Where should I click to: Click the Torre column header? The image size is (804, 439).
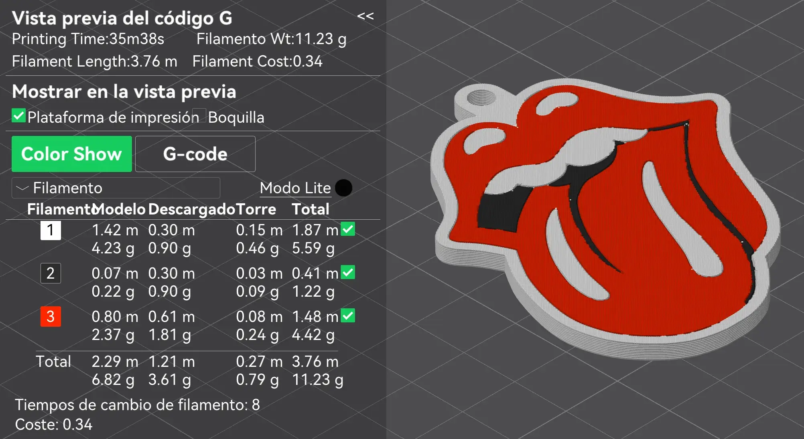click(x=256, y=209)
